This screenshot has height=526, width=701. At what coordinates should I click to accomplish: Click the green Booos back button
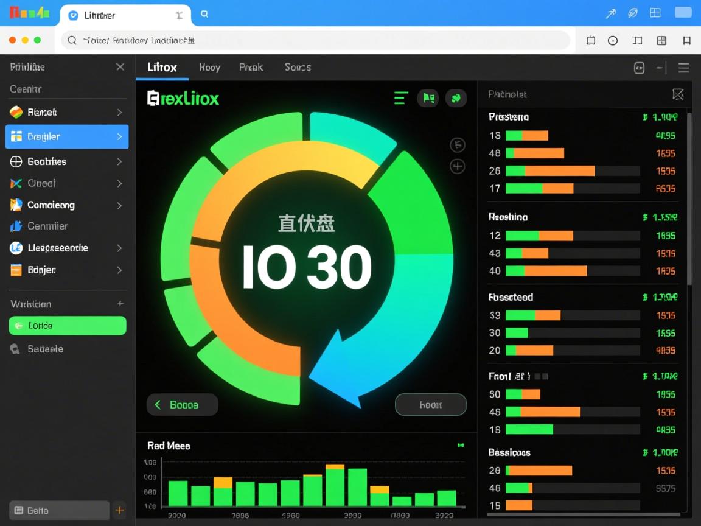(x=182, y=405)
